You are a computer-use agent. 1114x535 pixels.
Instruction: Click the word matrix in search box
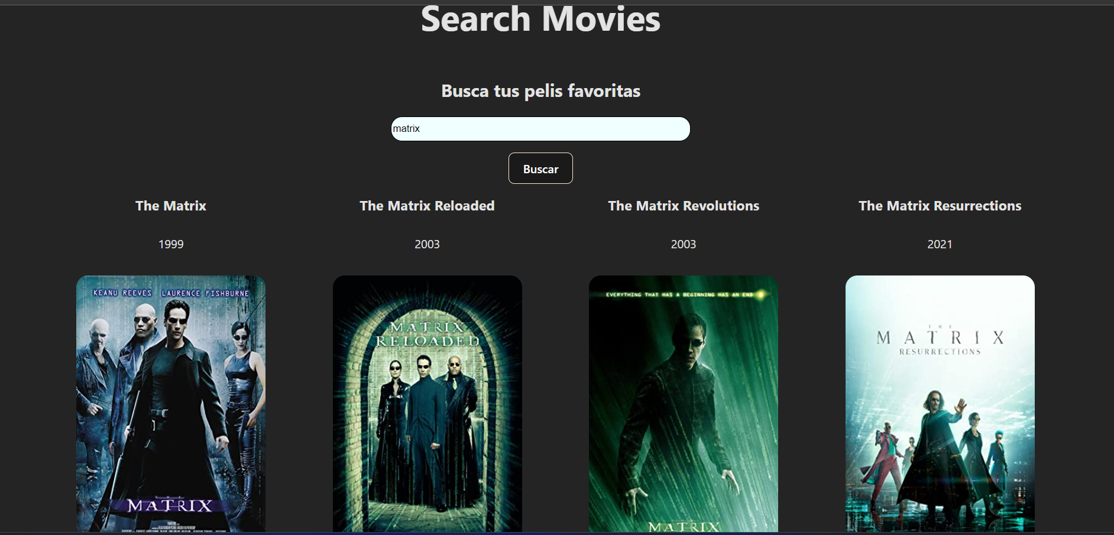click(x=406, y=129)
